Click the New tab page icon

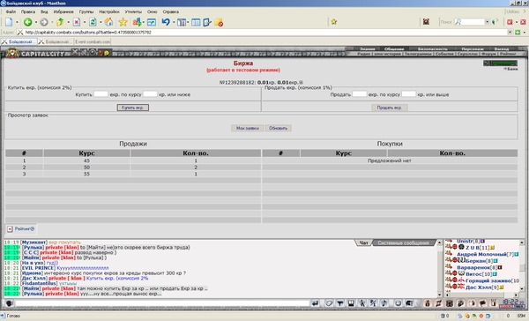click(x=9, y=22)
